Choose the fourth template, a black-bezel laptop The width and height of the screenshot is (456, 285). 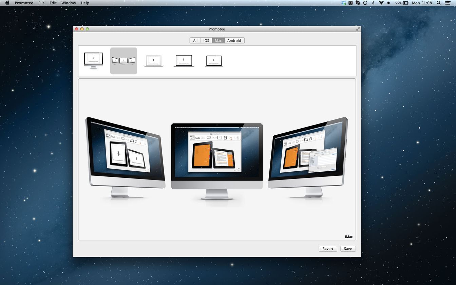(x=184, y=61)
